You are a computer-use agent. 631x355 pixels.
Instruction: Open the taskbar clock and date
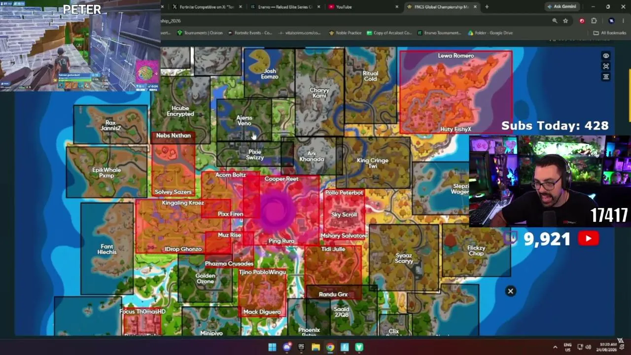(x=608, y=347)
